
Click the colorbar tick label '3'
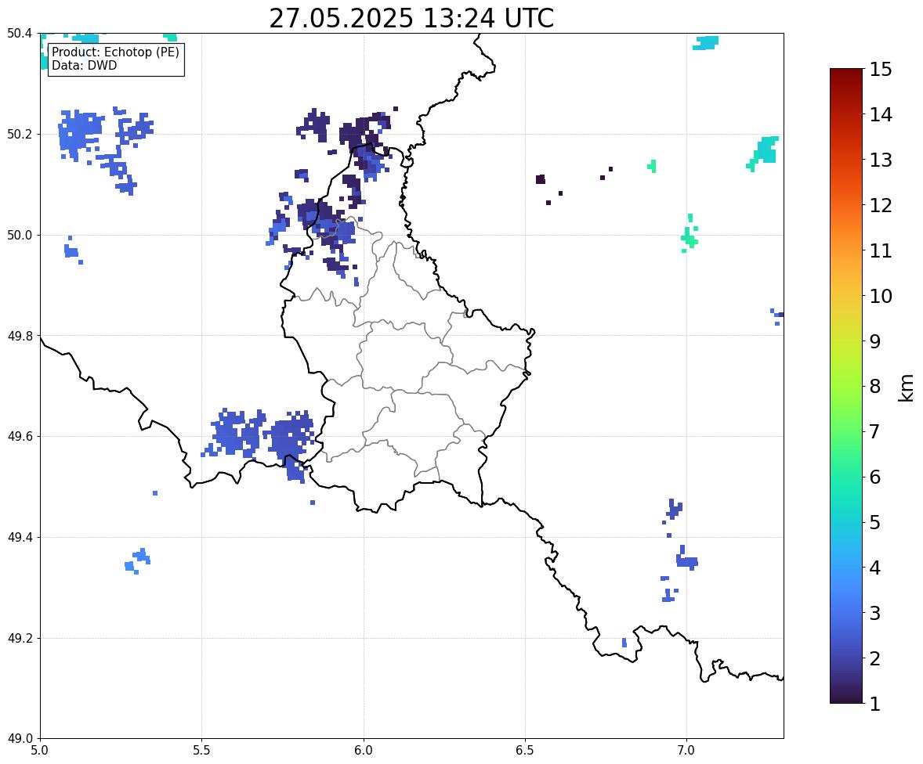pos(875,613)
